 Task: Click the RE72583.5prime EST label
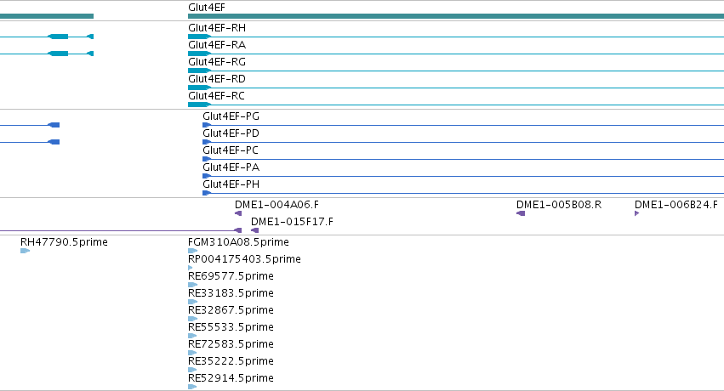(231, 345)
